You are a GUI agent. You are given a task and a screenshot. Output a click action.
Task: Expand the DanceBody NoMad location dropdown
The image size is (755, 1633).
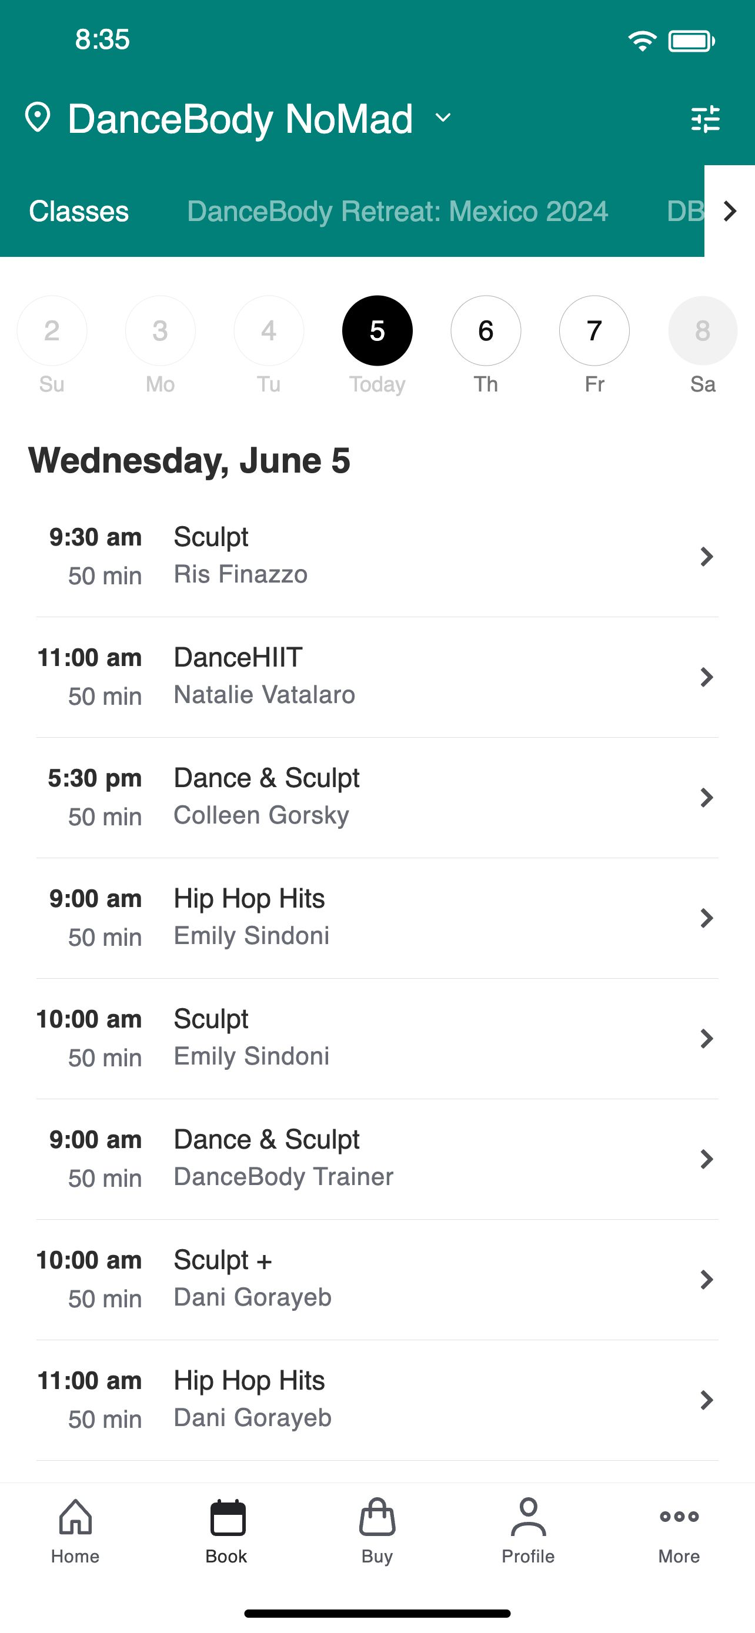(x=443, y=118)
